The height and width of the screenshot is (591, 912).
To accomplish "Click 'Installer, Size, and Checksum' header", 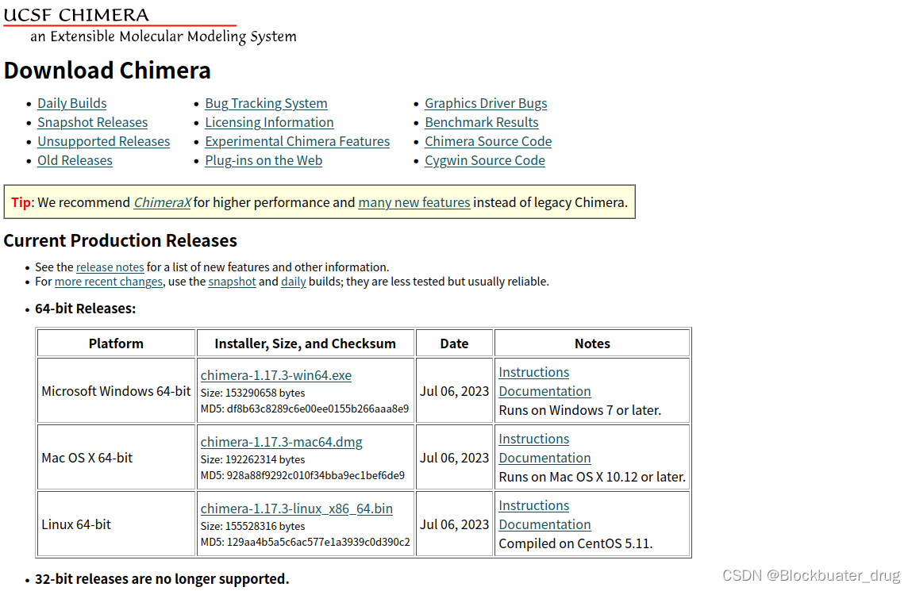I will [x=306, y=343].
